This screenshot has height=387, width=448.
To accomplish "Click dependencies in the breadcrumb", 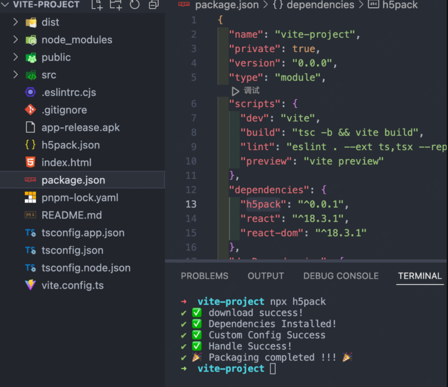I will coord(320,5).
